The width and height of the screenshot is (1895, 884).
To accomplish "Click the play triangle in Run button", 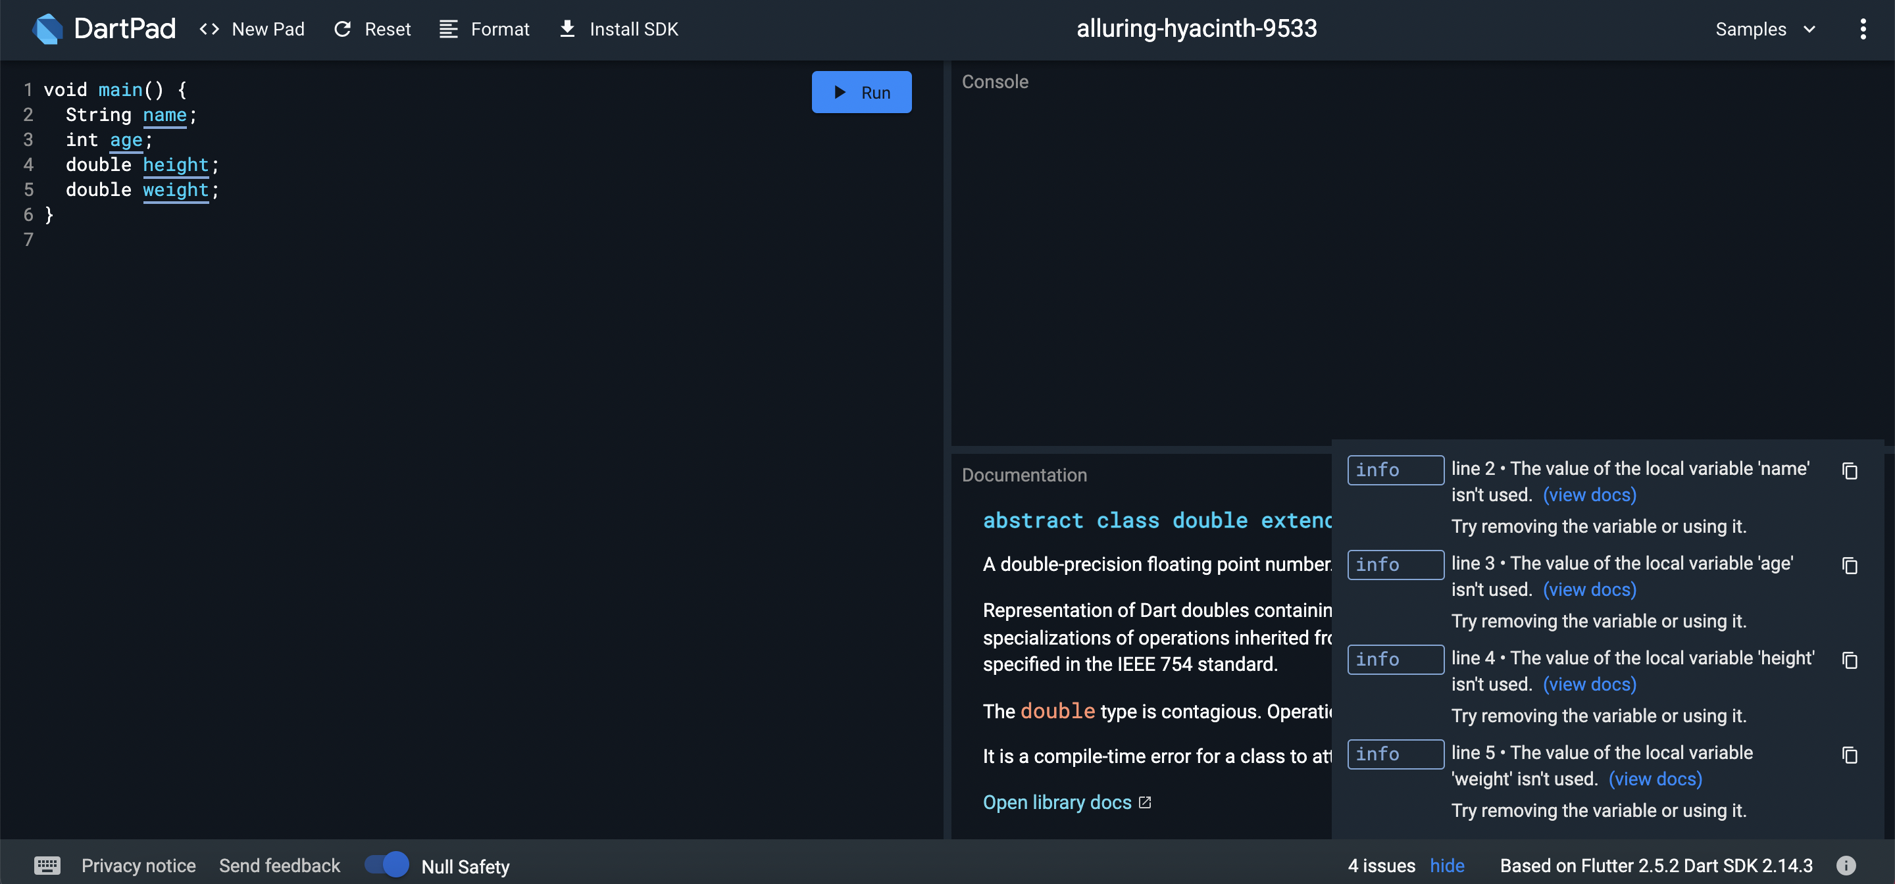I will pyautogui.click(x=840, y=92).
